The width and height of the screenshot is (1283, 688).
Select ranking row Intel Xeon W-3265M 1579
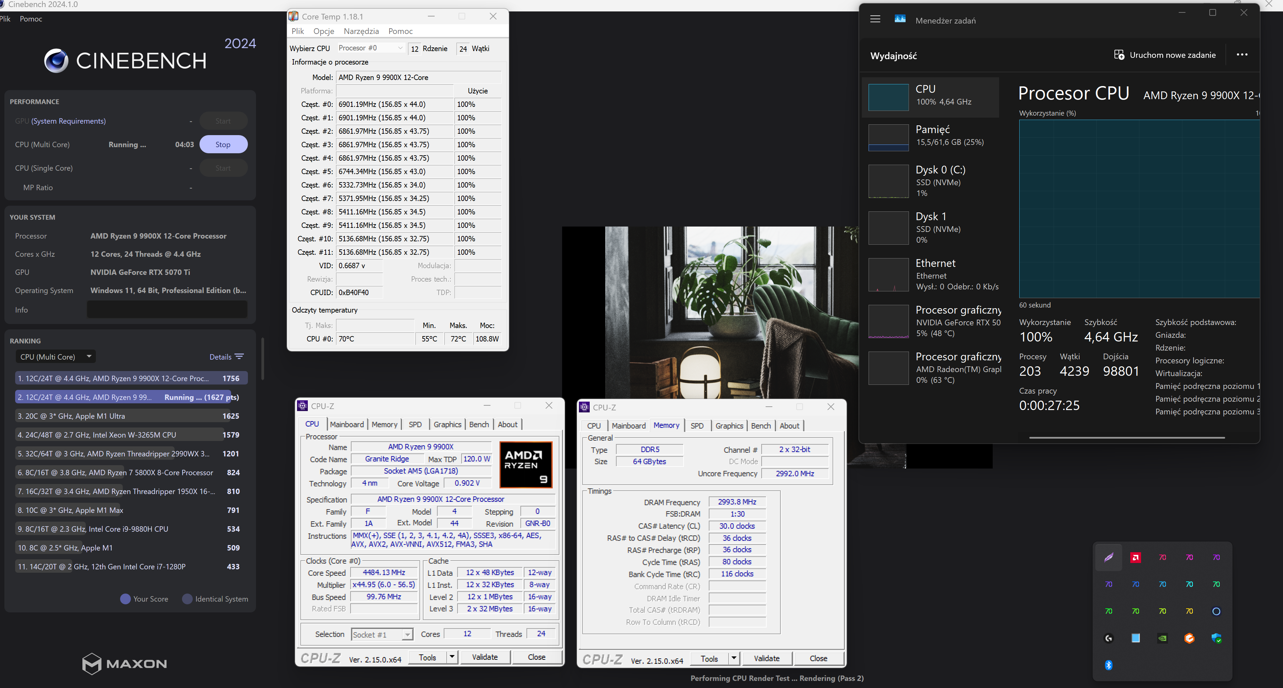click(131, 435)
